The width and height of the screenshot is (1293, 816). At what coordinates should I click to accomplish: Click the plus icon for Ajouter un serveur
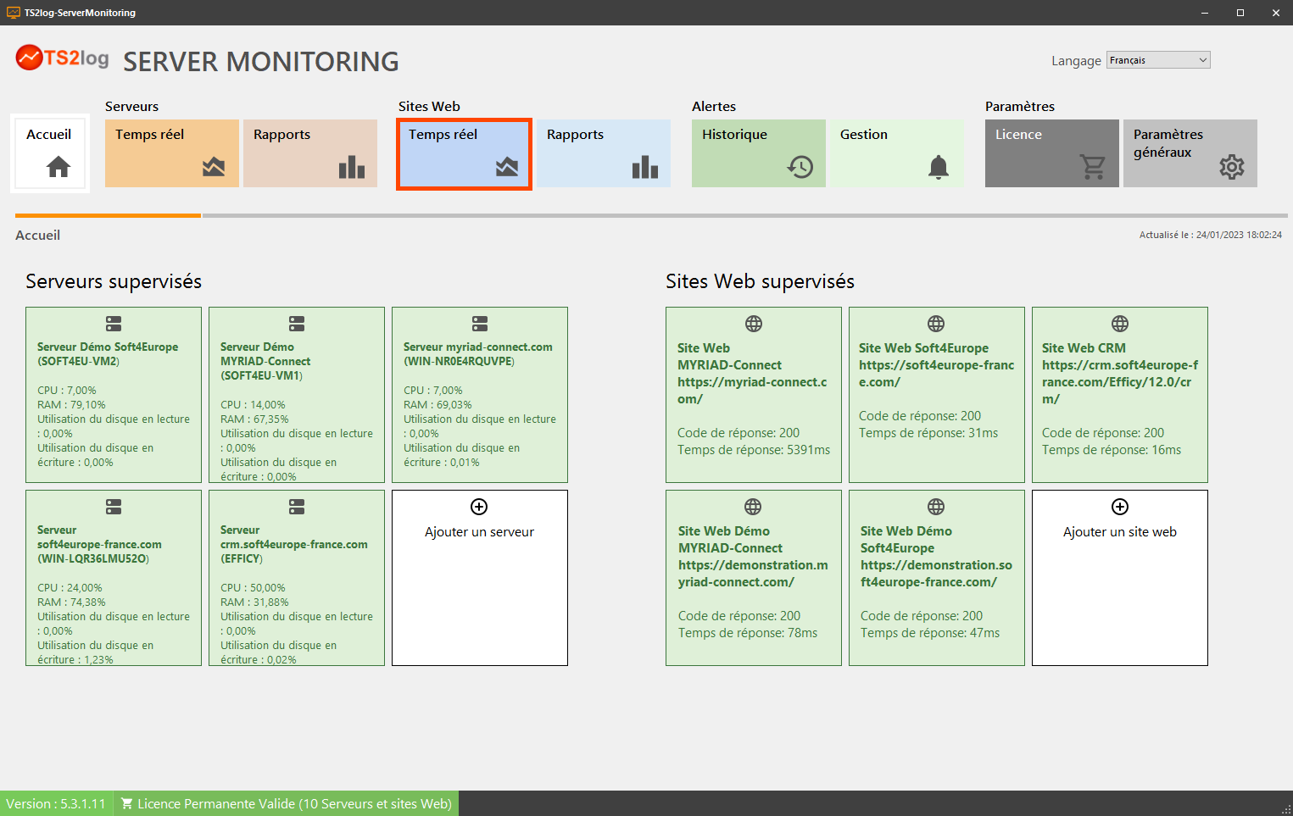click(479, 507)
